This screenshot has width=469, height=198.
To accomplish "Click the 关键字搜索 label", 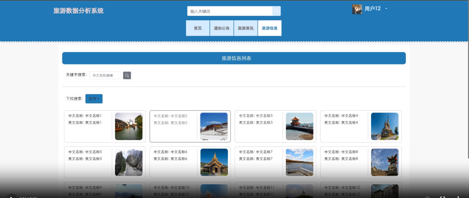I will click(76, 75).
